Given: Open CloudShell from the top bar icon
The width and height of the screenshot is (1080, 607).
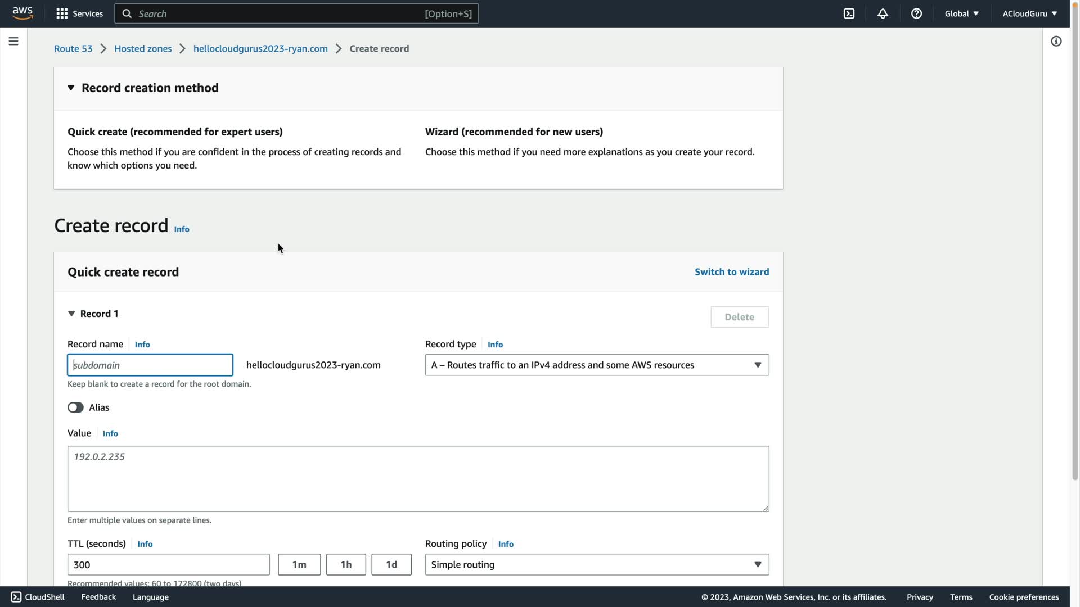Looking at the screenshot, I should (x=849, y=13).
